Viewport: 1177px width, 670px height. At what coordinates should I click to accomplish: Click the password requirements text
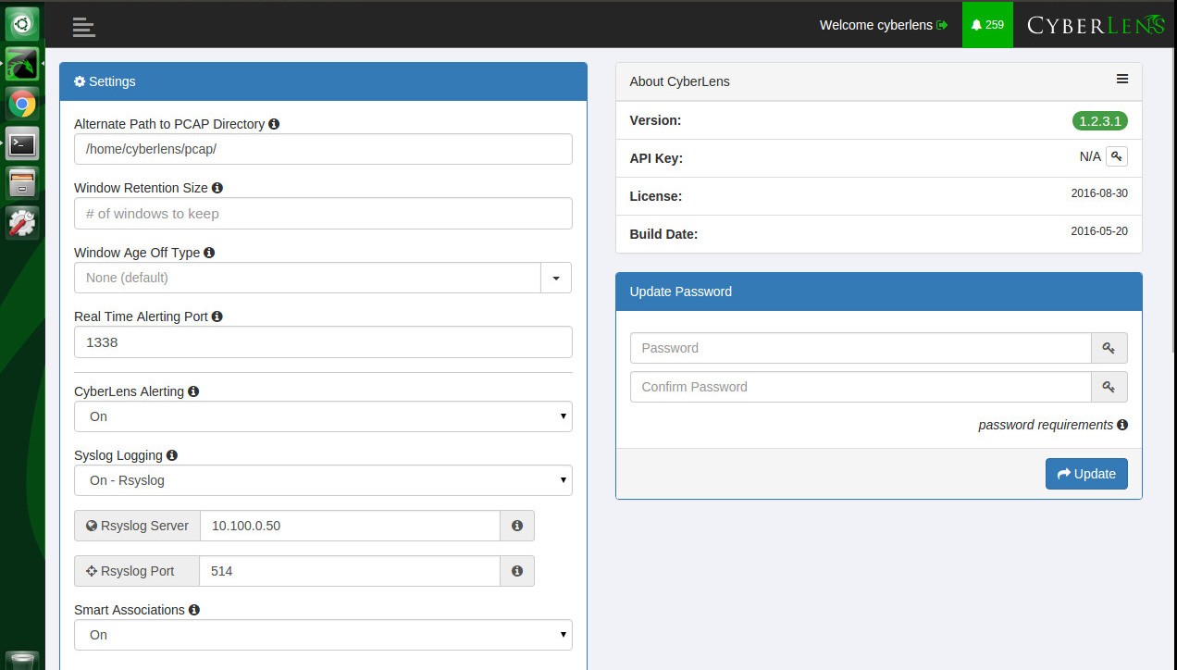coord(1046,425)
